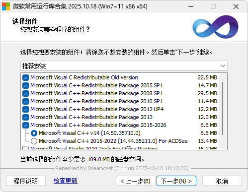The height and width of the screenshot is (192, 248).
Task: Click the 检查更新 check update link
Action: [66, 181]
